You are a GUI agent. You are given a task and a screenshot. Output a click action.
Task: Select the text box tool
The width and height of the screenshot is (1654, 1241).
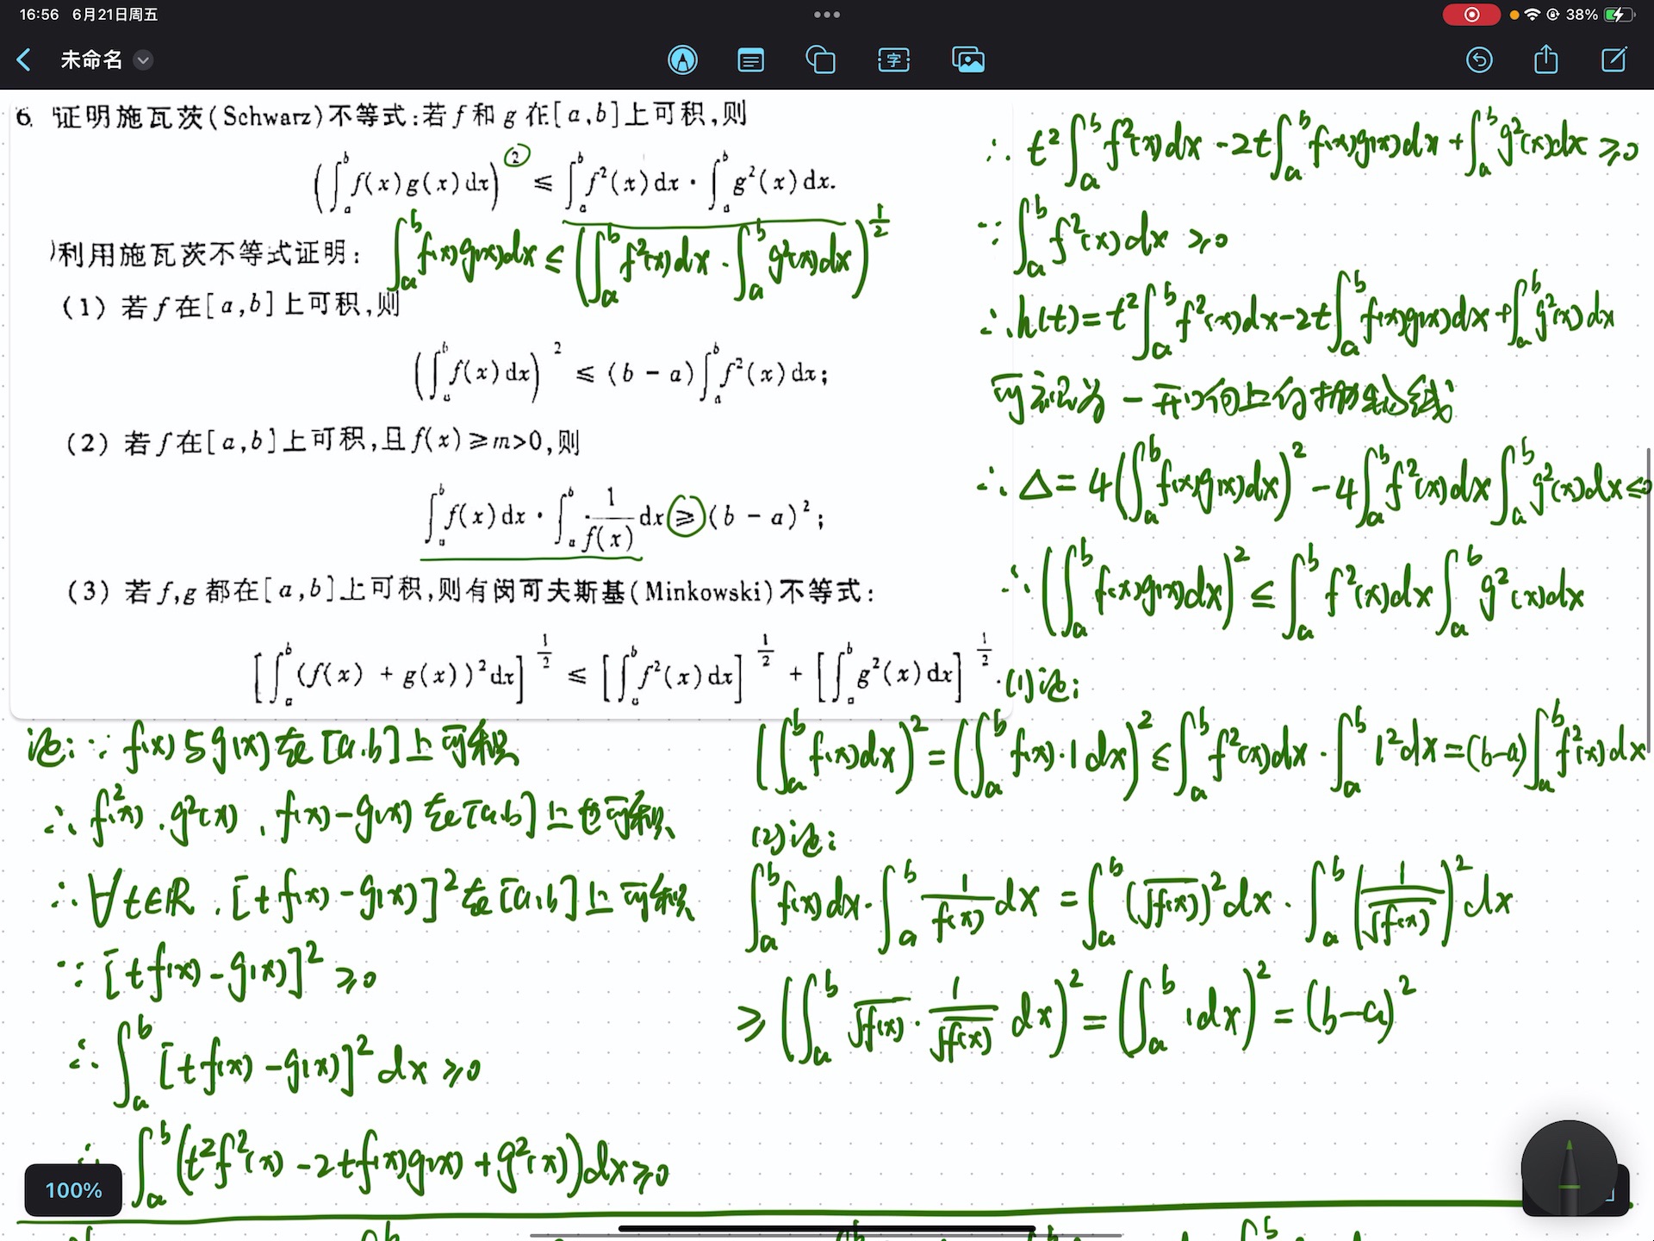coord(750,60)
